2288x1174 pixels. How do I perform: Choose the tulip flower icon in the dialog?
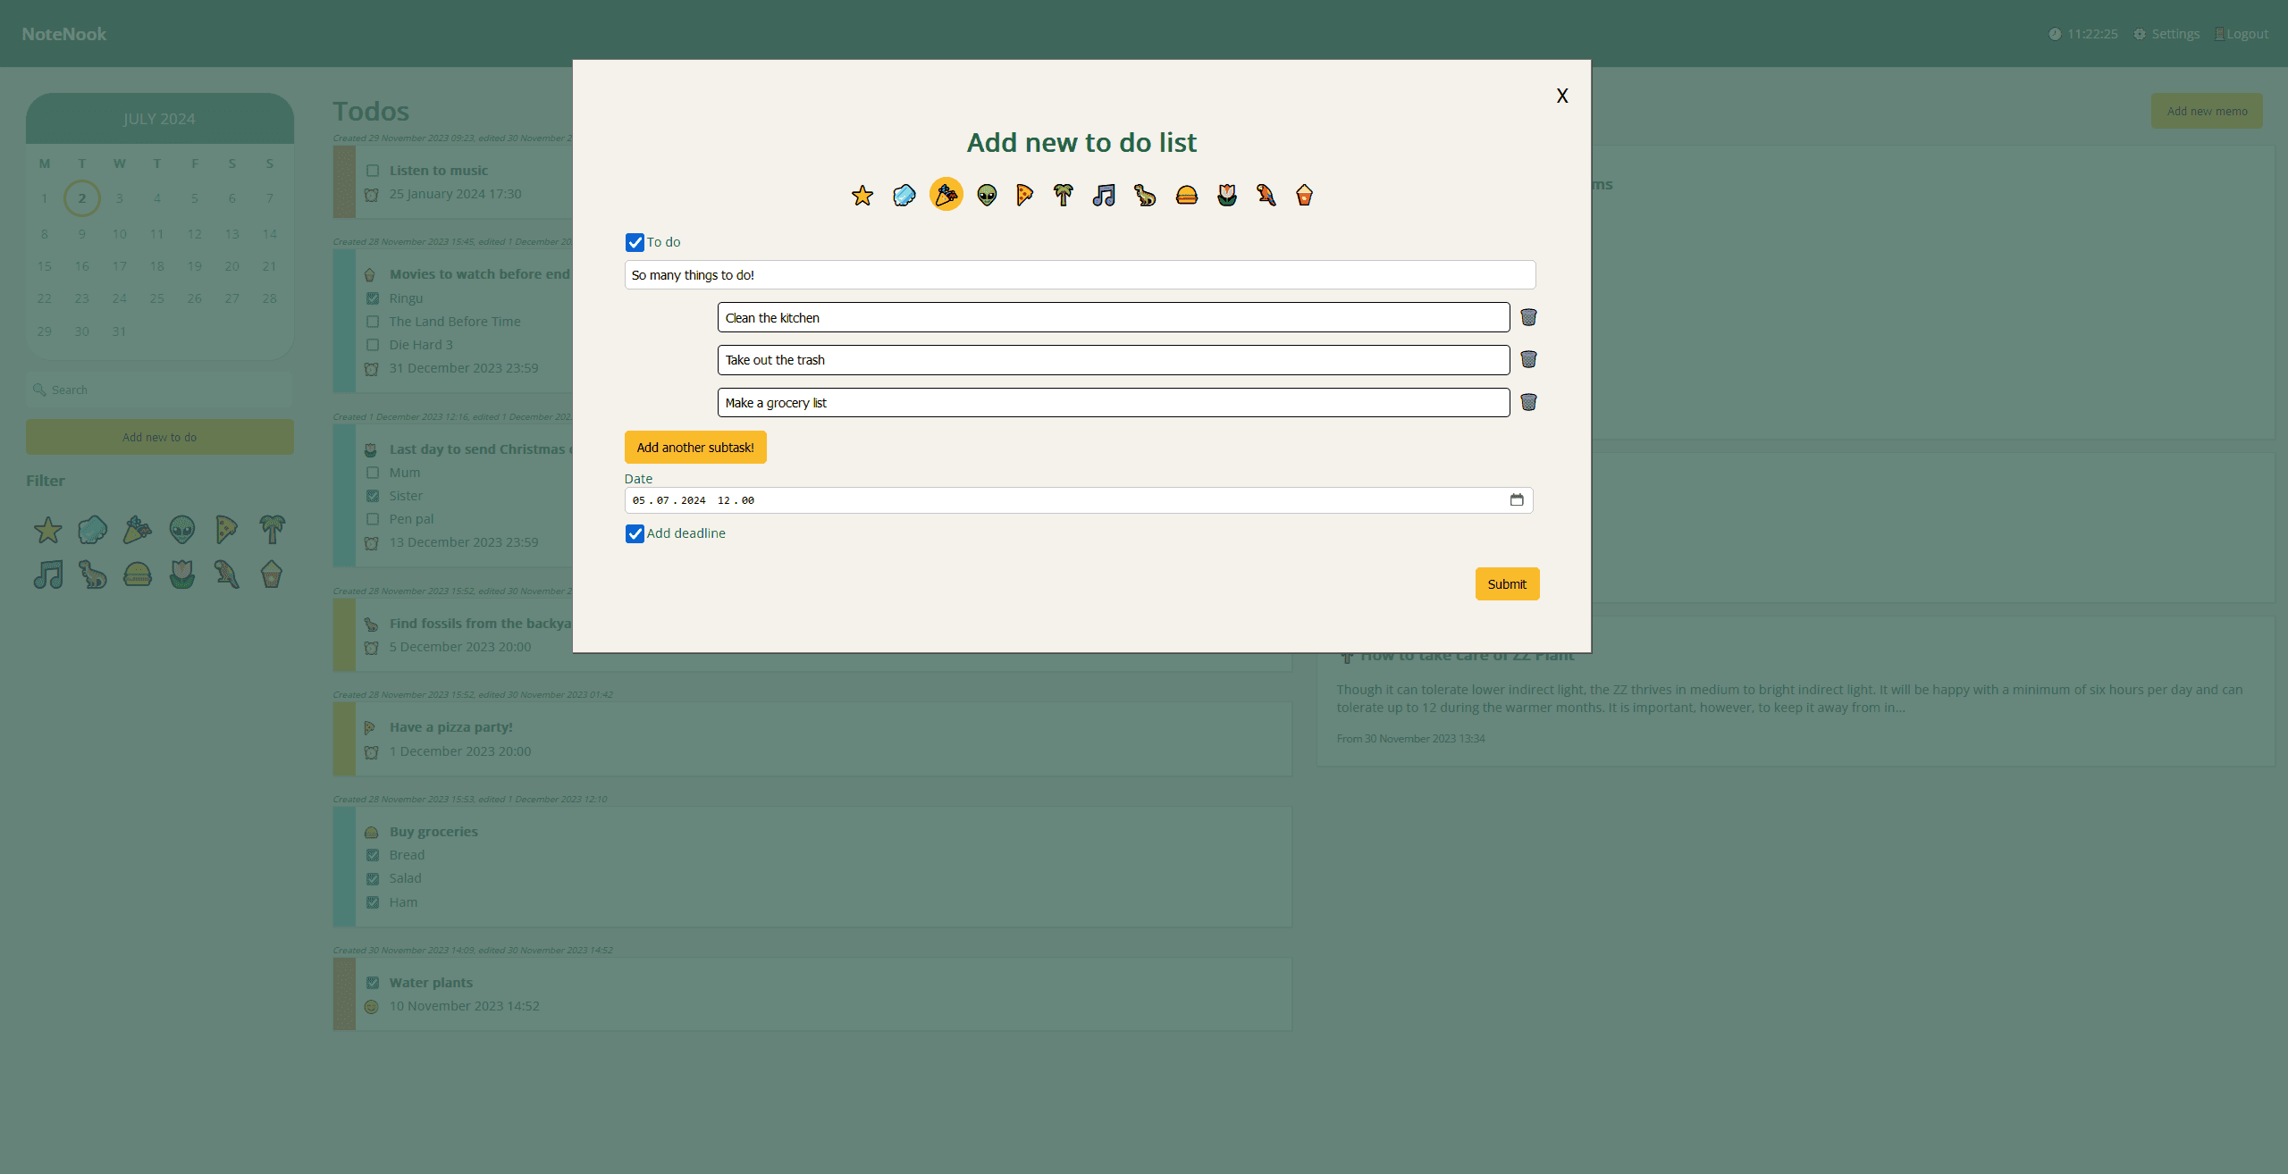coord(1227,195)
